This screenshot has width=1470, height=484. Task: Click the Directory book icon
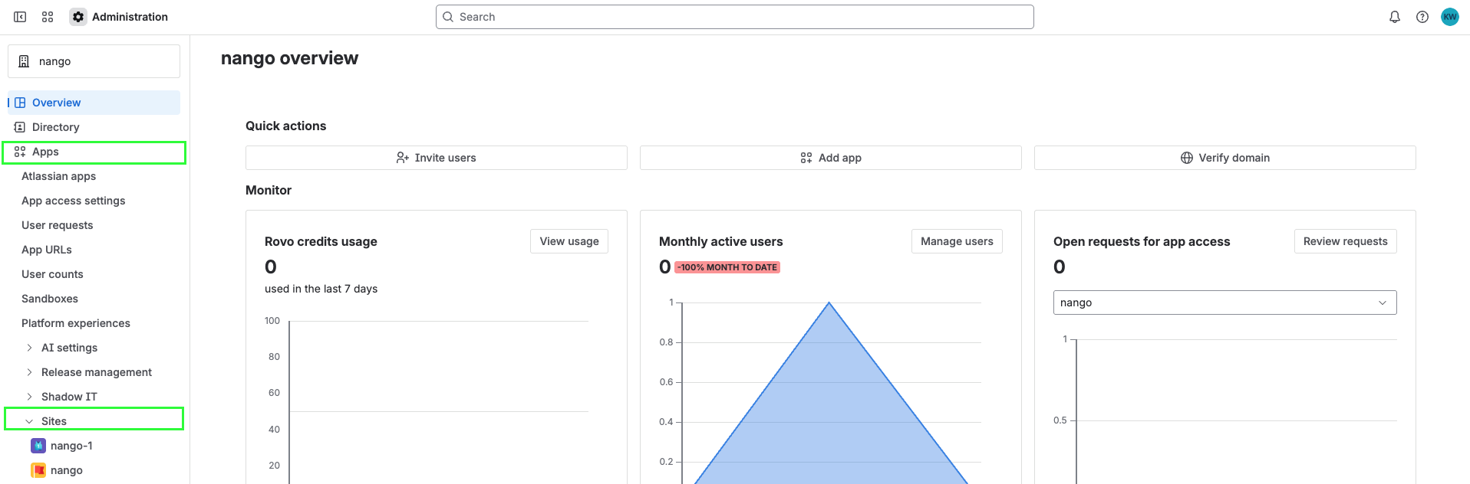click(20, 127)
